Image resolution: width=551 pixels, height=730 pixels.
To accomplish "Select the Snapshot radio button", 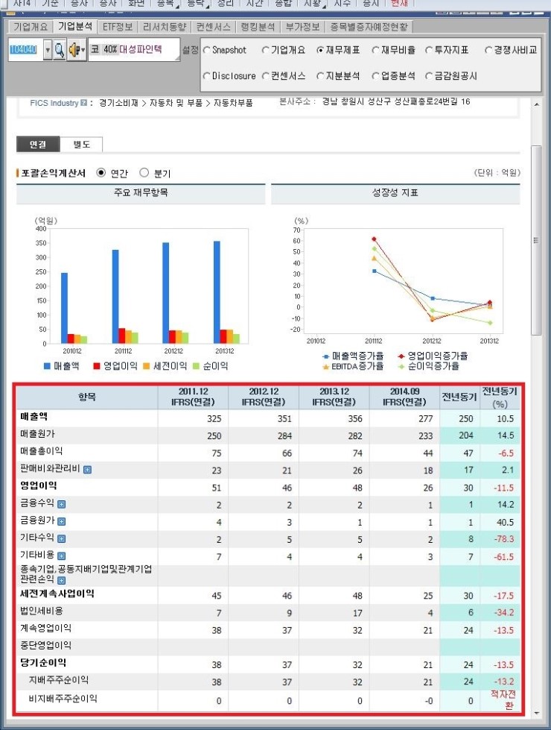I will click(x=207, y=50).
